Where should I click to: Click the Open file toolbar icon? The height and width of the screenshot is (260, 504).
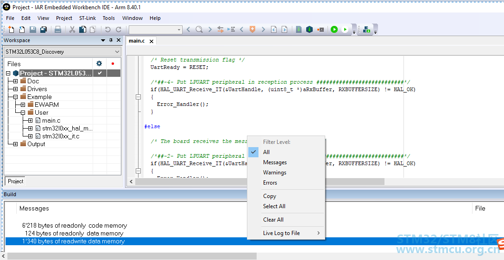22,30
